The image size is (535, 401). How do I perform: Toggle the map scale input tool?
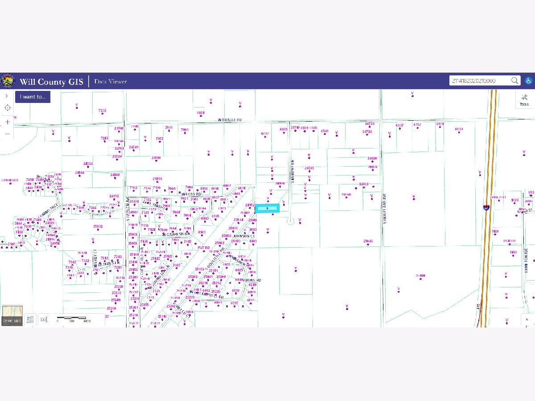[x=43, y=319]
